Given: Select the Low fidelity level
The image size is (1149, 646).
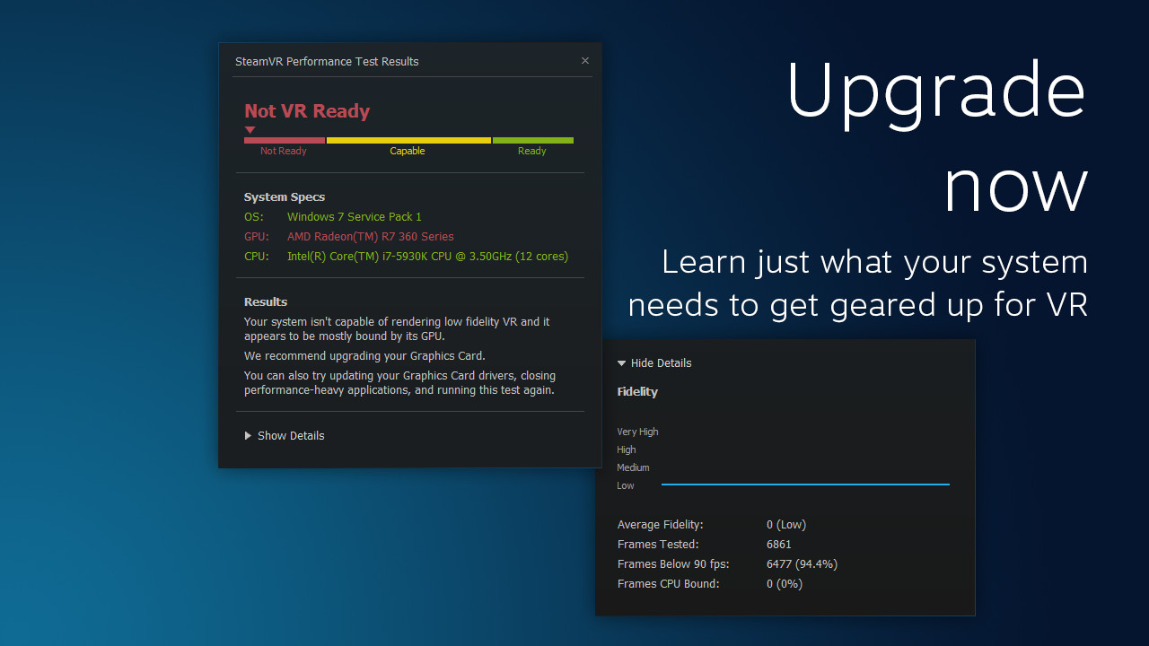Looking at the screenshot, I should [x=626, y=485].
